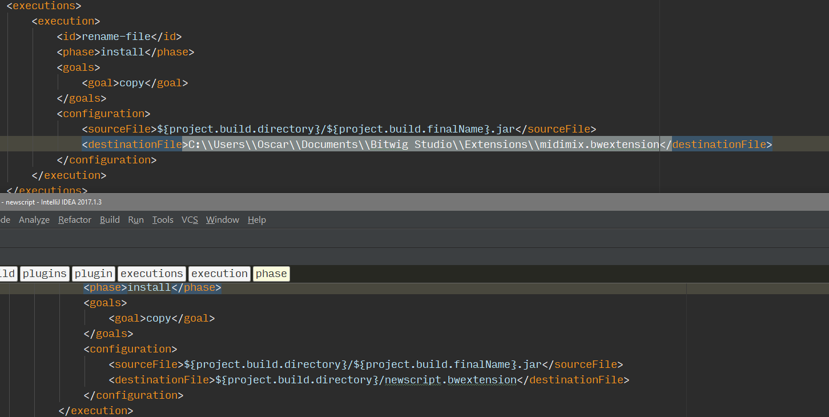829x417 pixels.
Task: Click the opening execution tag in top editor
Action: 66,21
